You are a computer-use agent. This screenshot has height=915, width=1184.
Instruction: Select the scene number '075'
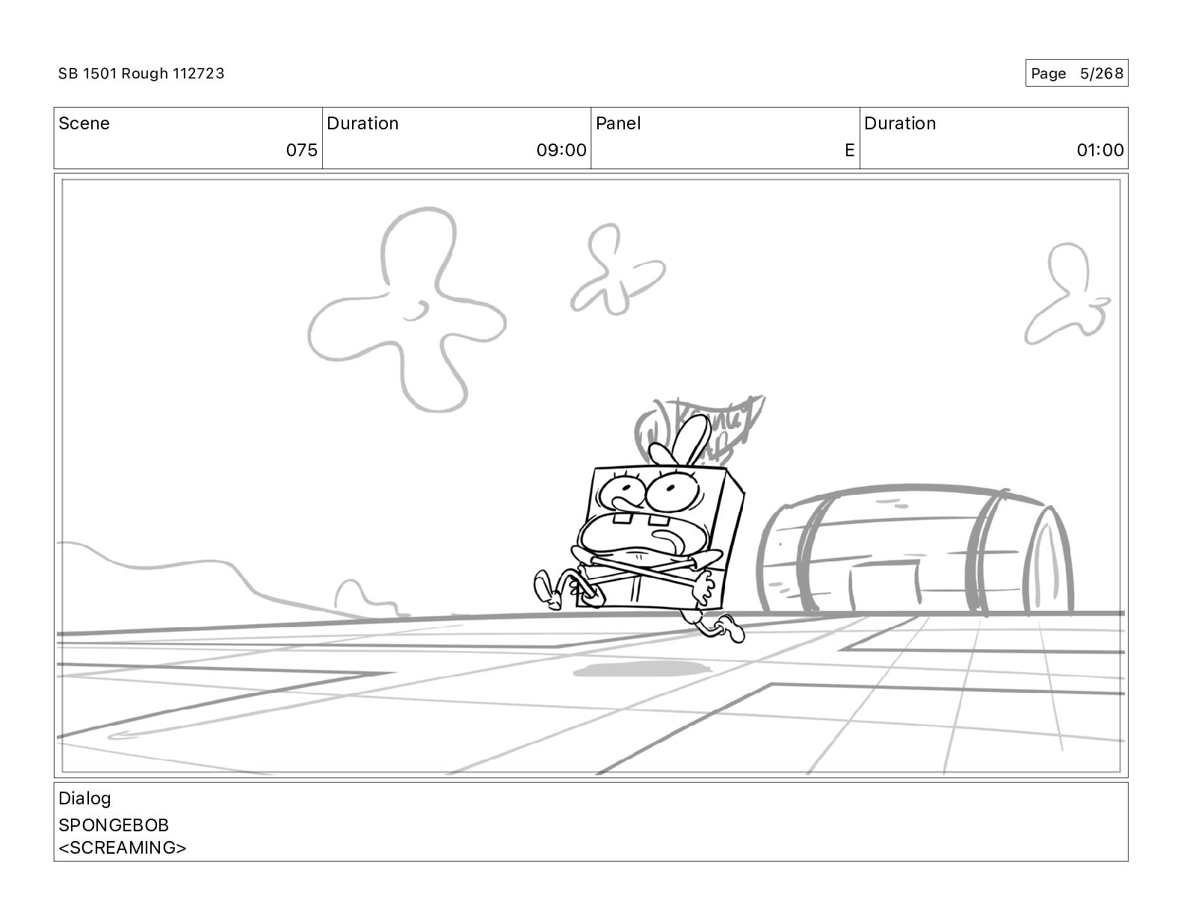point(302,150)
